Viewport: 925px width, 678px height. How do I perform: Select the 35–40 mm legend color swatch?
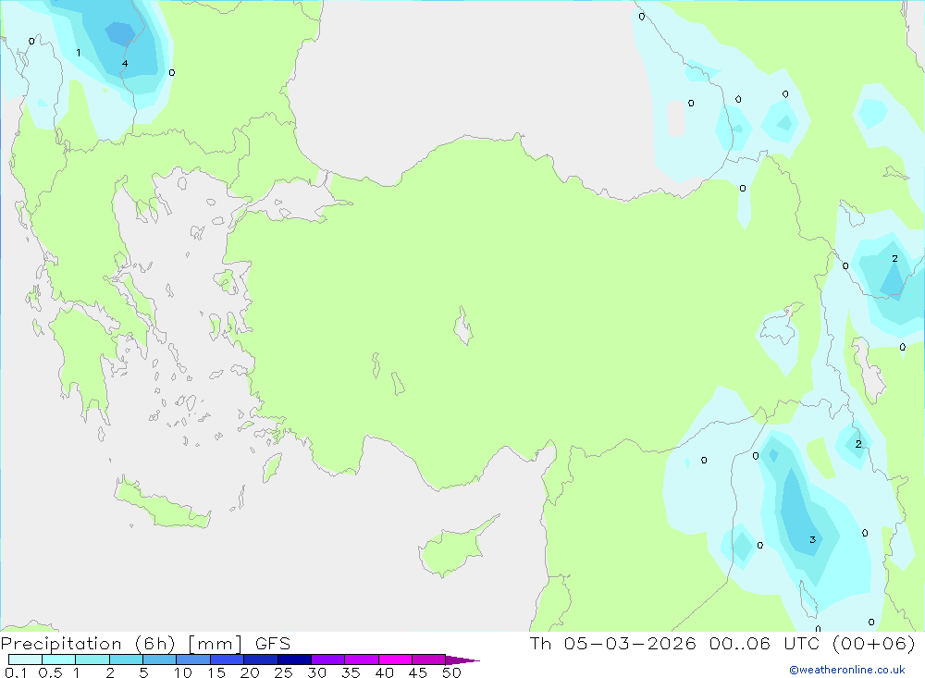(x=362, y=660)
